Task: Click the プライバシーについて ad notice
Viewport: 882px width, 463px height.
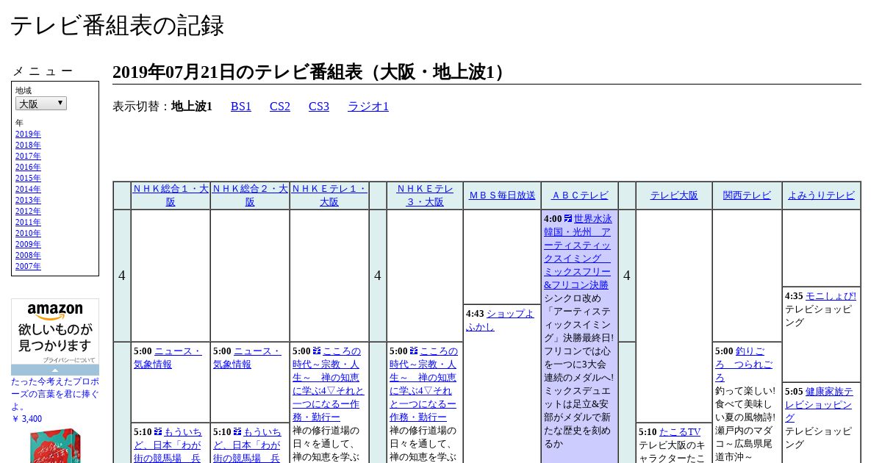Action: point(69,360)
